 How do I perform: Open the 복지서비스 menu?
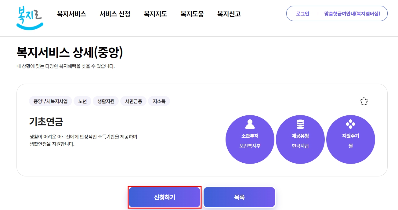(71, 14)
